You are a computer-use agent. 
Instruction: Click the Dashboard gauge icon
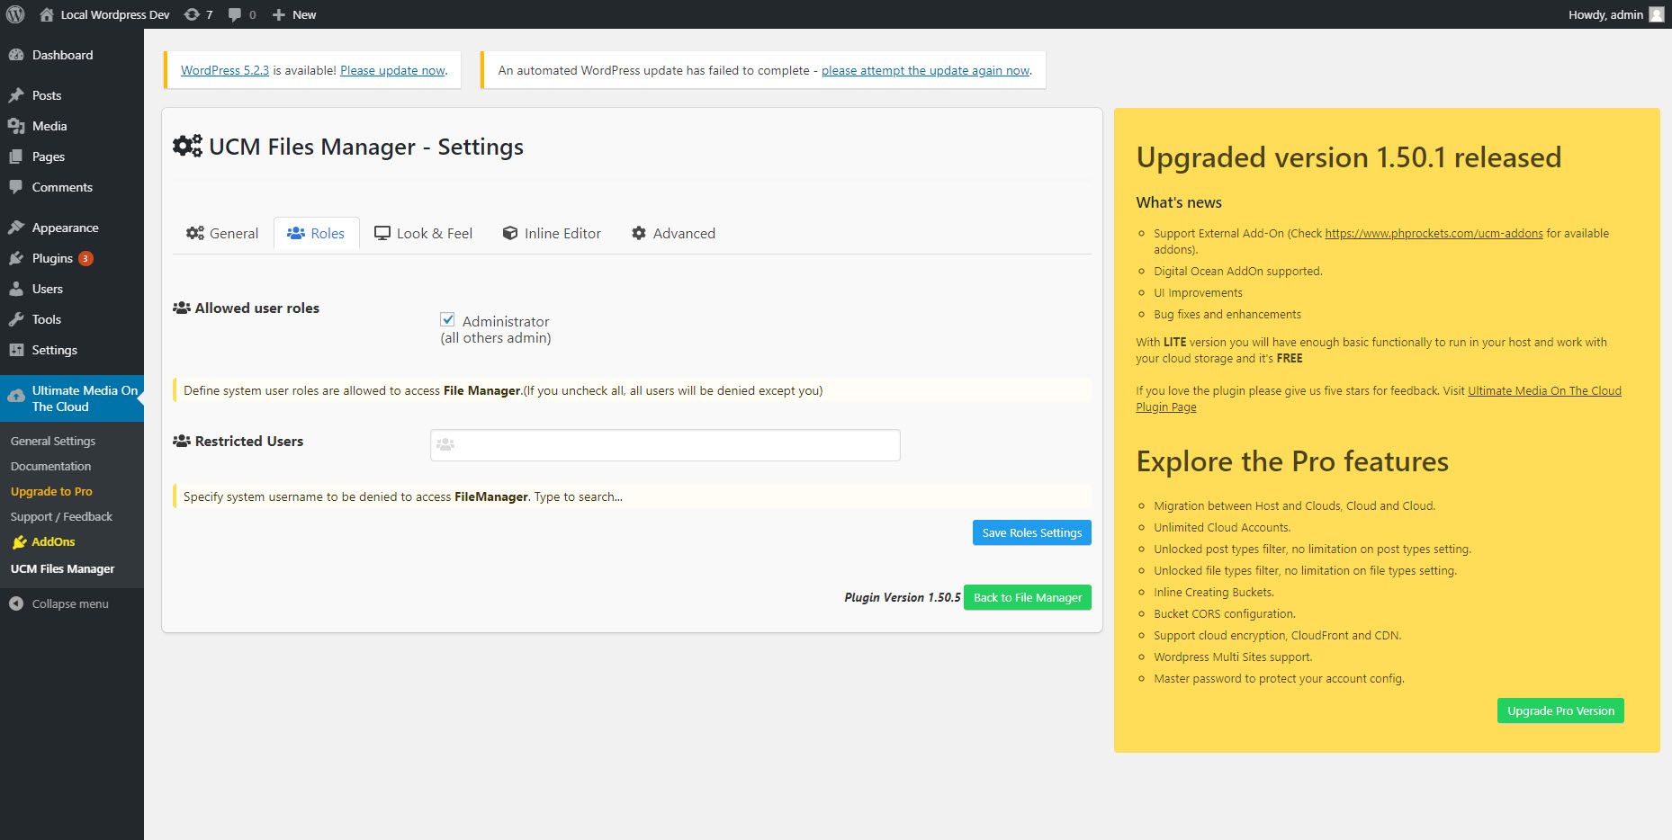point(16,55)
